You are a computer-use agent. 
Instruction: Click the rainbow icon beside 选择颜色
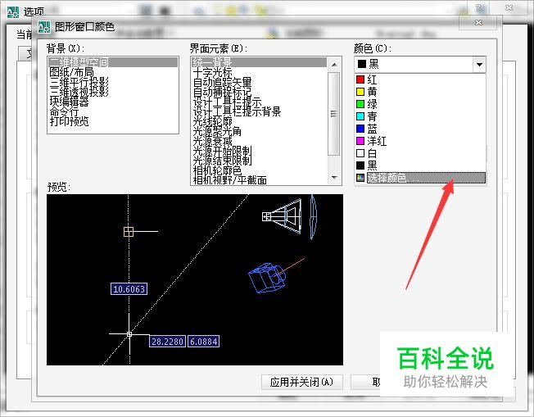click(x=360, y=178)
